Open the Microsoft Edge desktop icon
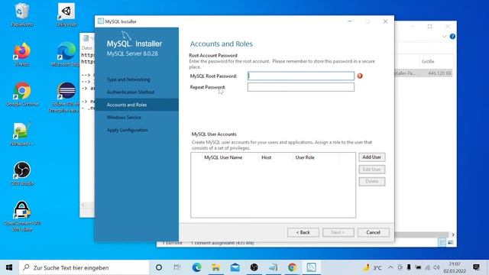Screen dimensions: 489x275 click(66, 54)
